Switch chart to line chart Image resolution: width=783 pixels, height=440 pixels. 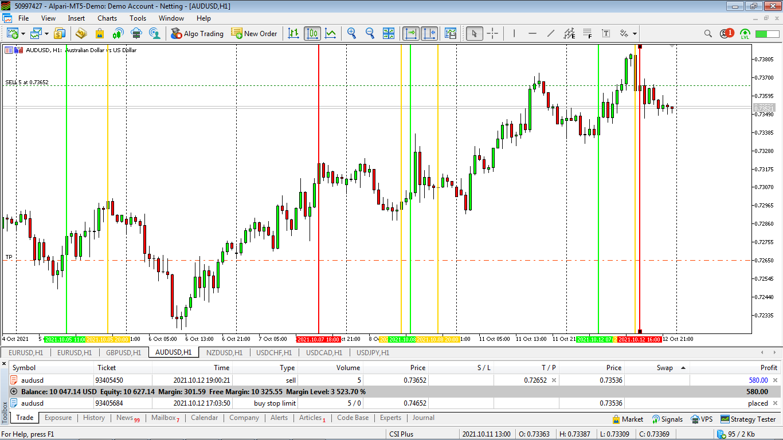pos(331,33)
